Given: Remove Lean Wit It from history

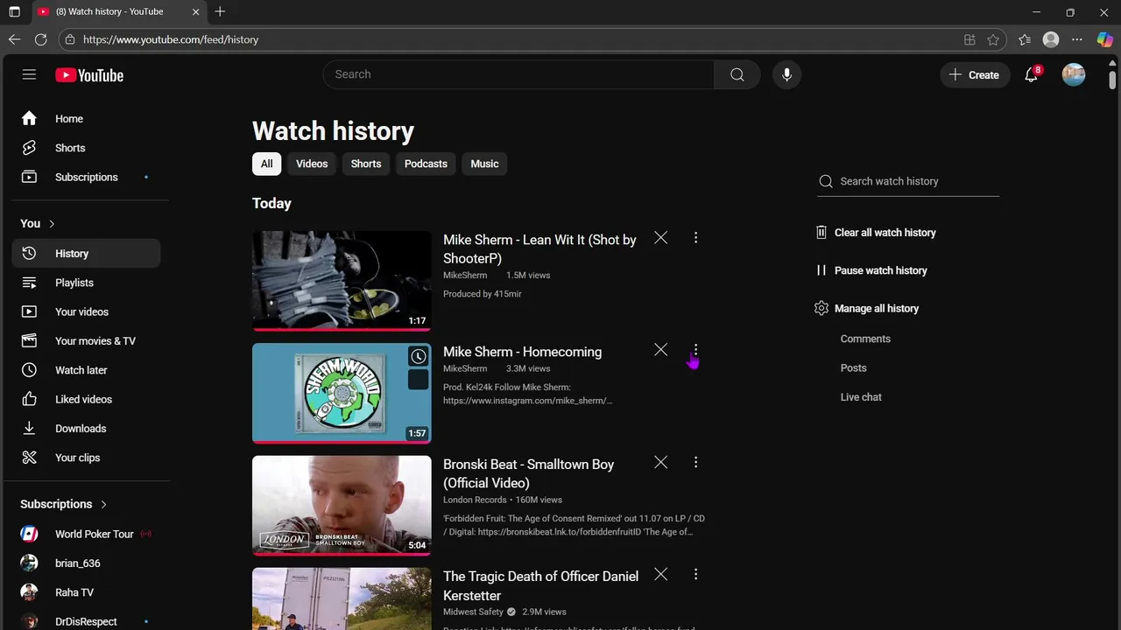Looking at the screenshot, I should (x=661, y=238).
